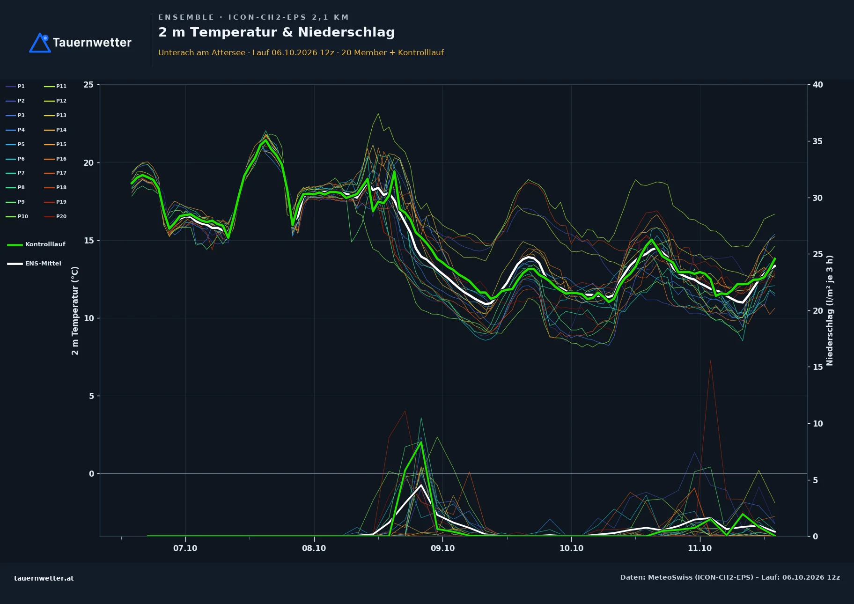Open the tauernwetter.at footer link
The image size is (854, 604).
pos(44,578)
